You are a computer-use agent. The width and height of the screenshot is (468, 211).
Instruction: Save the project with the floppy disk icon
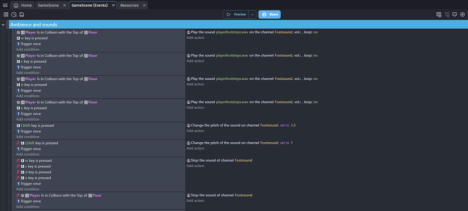(x=22, y=14)
